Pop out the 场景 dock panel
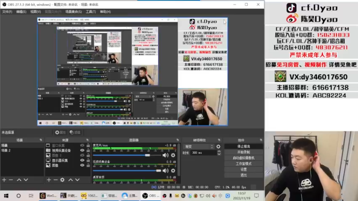 point(41,140)
